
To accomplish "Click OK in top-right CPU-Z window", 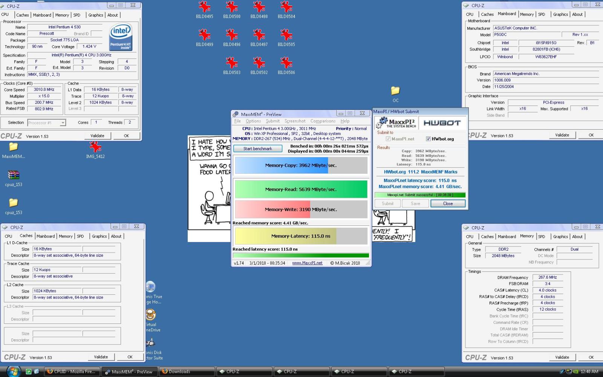I will (591, 135).
